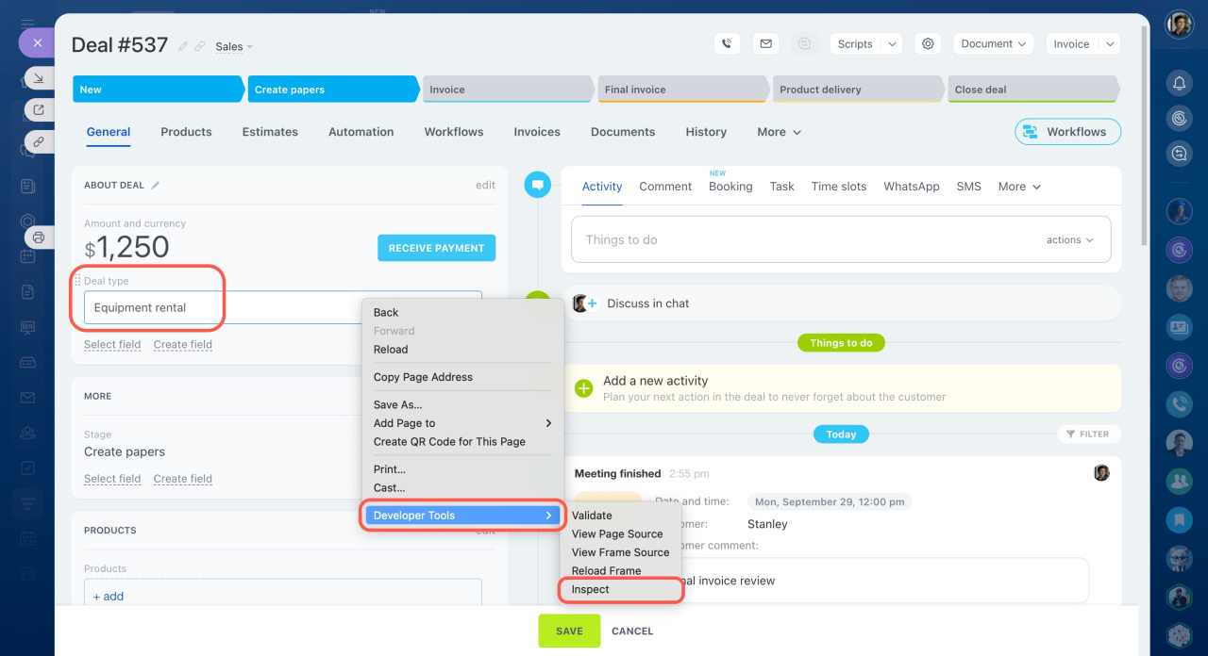Viewport: 1208px width, 656px height.
Task: Click the Things to do input field
Action: [x=802, y=240]
